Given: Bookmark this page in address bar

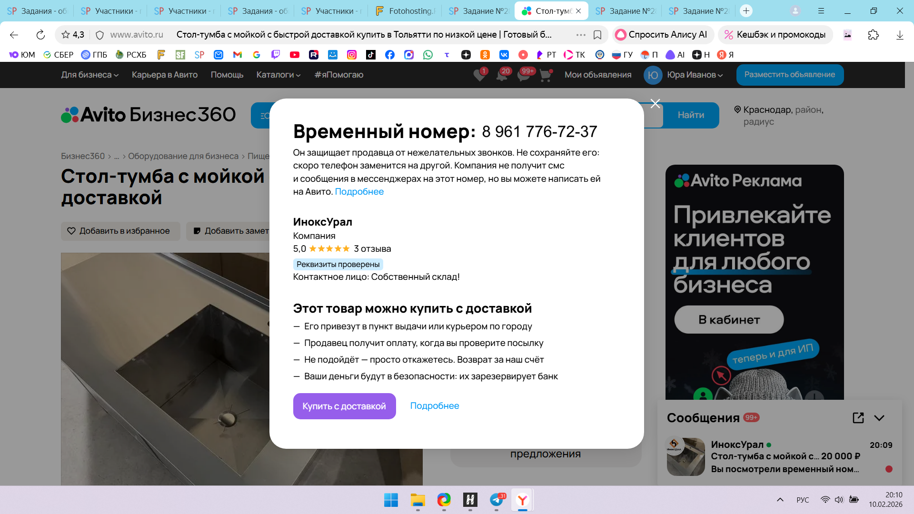Looking at the screenshot, I should tap(597, 35).
